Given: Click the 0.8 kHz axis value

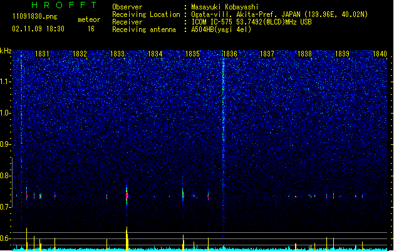Looking at the screenshot, I should coord(6,176).
